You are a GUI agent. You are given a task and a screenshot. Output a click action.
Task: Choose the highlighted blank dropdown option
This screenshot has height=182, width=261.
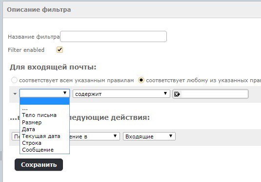tap(44, 101)
